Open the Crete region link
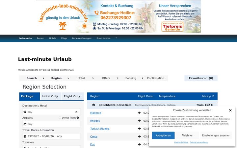 pos(94,136)
